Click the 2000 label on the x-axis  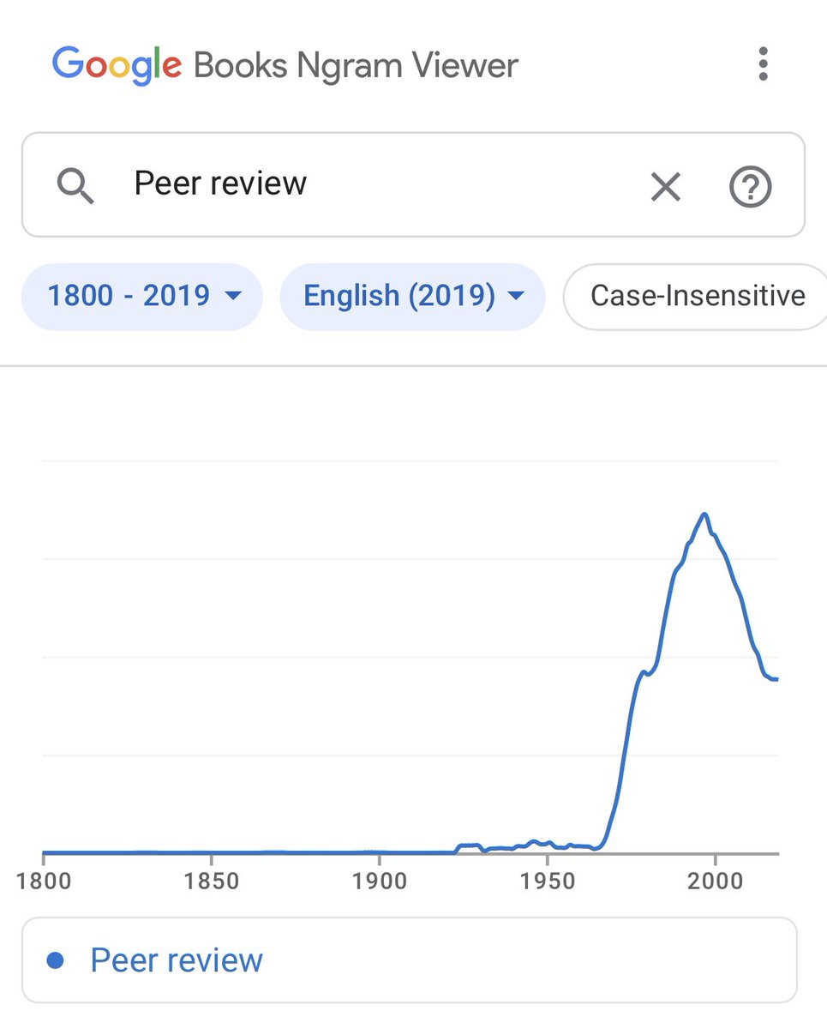(715, 882)
